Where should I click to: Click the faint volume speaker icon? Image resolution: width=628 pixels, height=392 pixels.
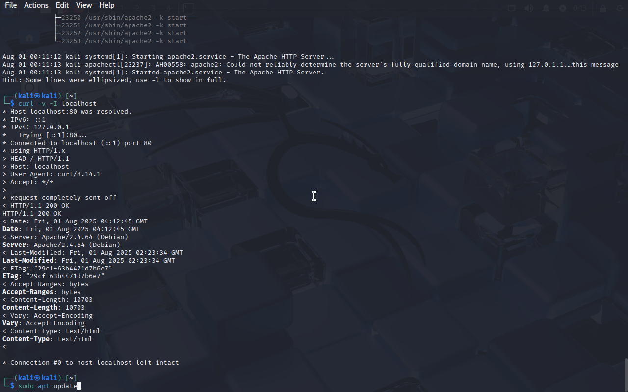[529, 8]
